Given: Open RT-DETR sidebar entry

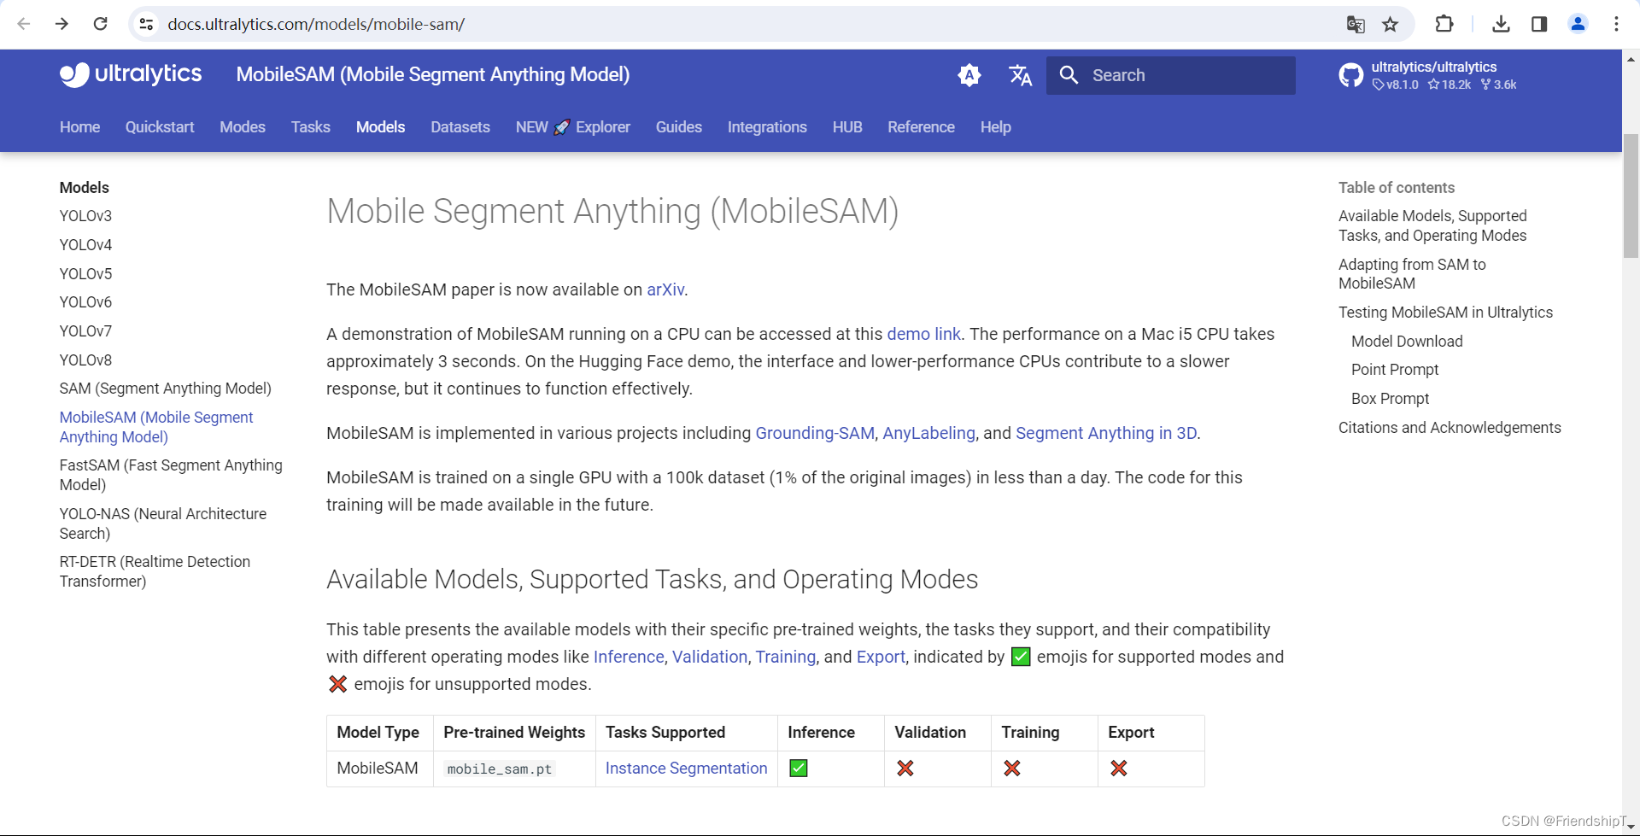Looking at the screenshot, I should (x=155, y=571).
